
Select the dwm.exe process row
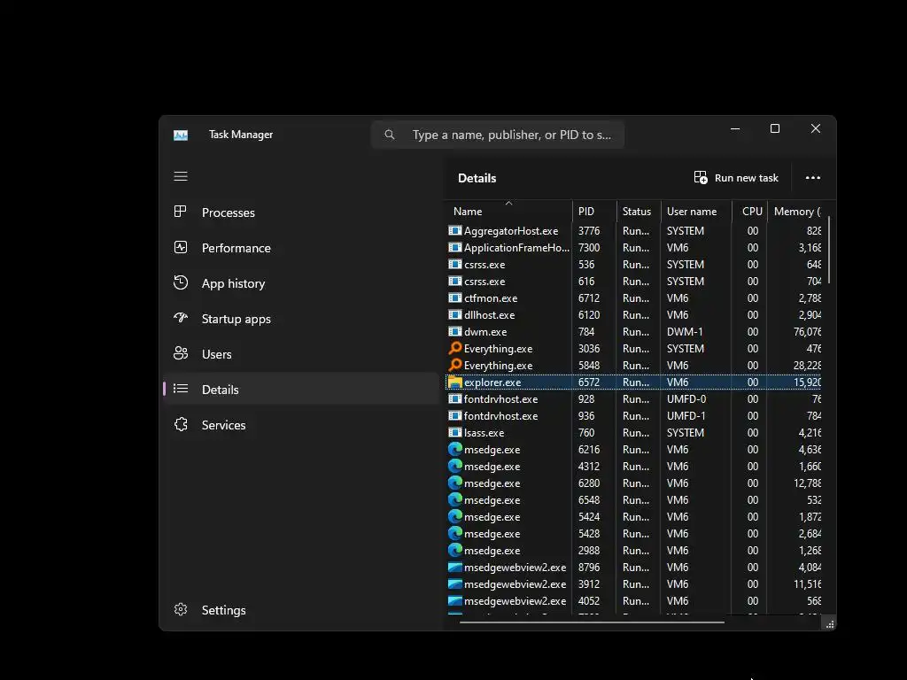(x=634, y=332)
